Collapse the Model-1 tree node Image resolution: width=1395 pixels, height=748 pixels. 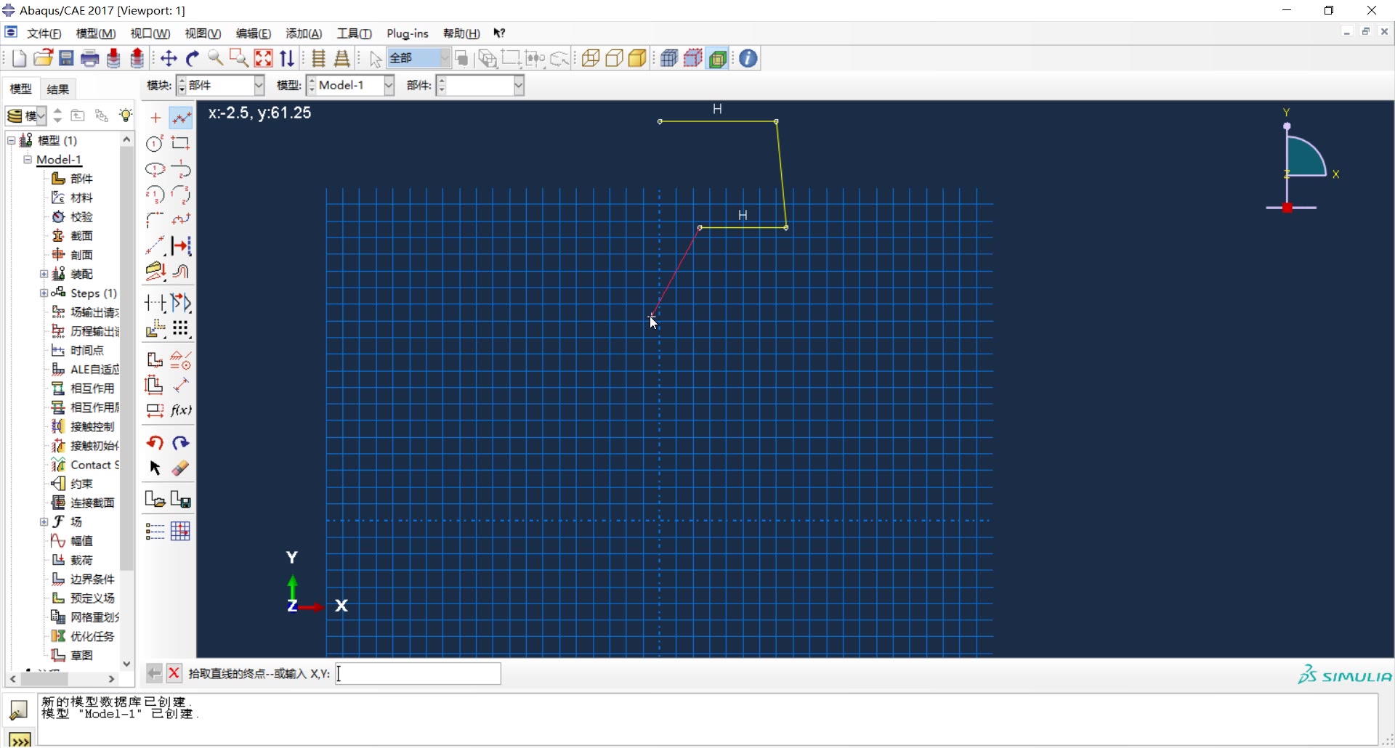(28, 160)
